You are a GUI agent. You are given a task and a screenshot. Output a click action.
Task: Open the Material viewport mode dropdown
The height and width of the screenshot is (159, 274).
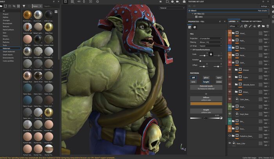click(x=172, y=7)
